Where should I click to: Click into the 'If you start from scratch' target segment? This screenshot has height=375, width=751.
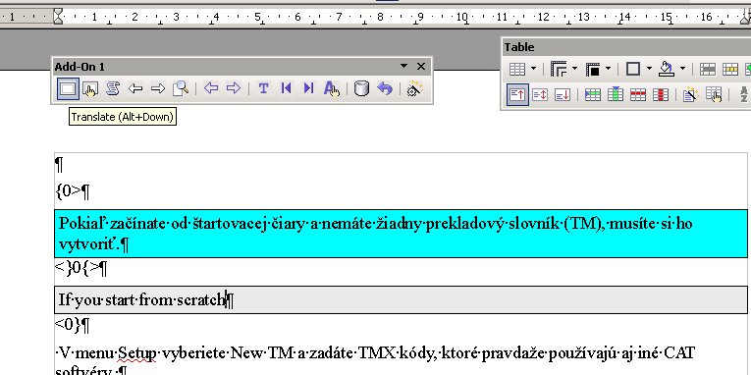401,299
